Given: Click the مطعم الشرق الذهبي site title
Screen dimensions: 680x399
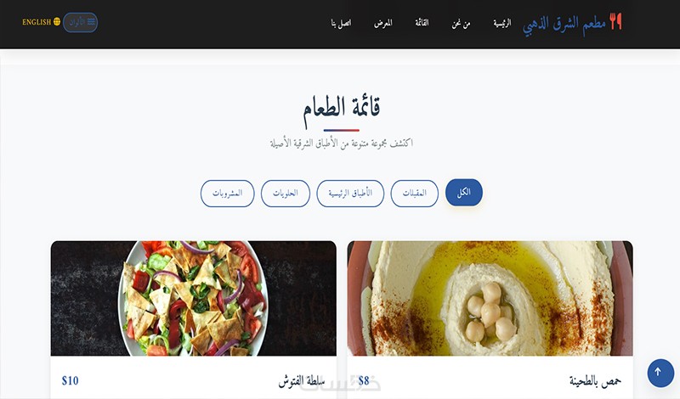Looking at the screenshot, I should (x=564, y=23).
